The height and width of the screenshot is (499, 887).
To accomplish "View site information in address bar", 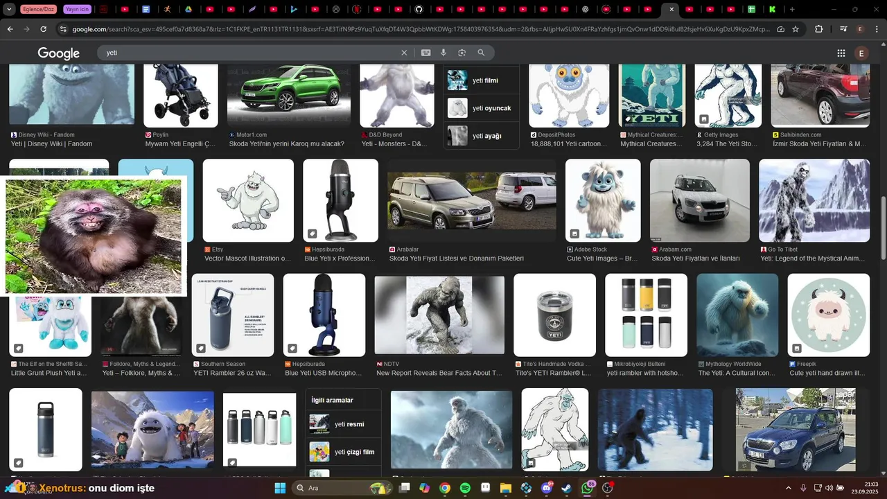I will [x=63, y=29].
